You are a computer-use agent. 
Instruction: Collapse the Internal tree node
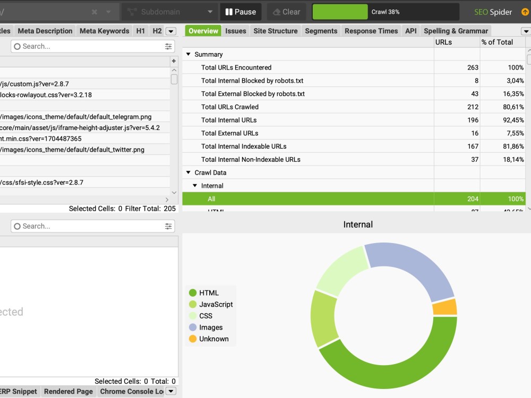[x=195, y=185]
